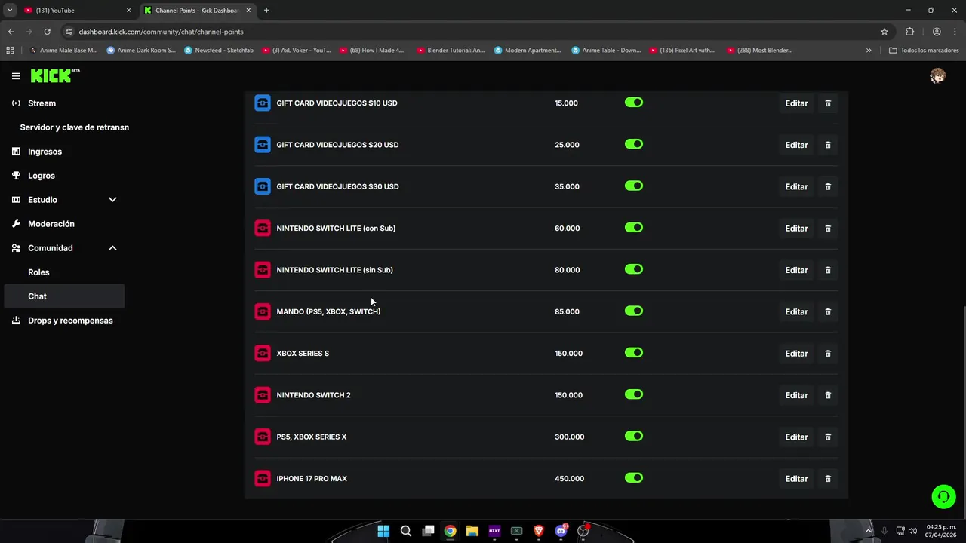The height and width of the screenshot is (543, 966).
Task: Disable the GIFT CARD VIDEOJUEGOS $30 USD reward
Action: 634,186
